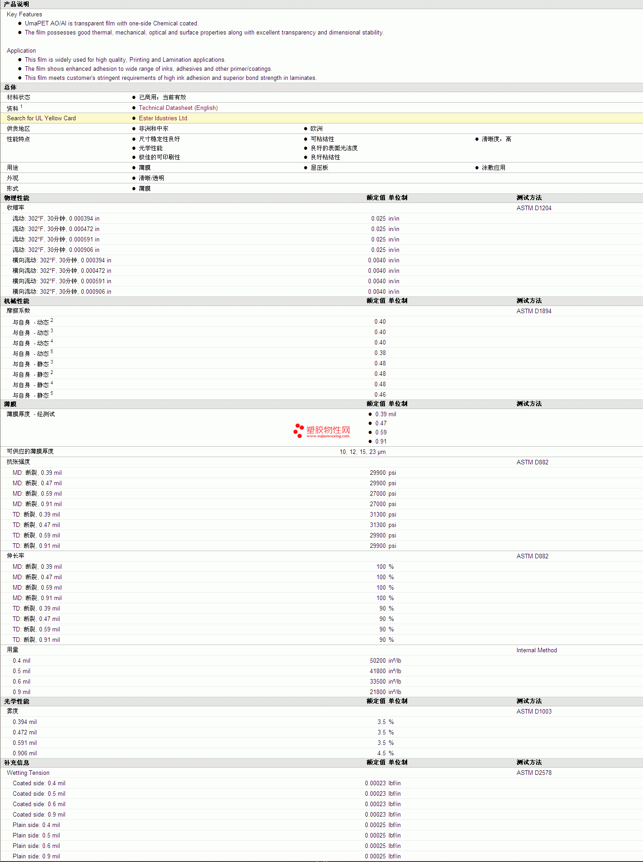
Task: Click the red watermark logo icon
Action: (x=299, y=431)
